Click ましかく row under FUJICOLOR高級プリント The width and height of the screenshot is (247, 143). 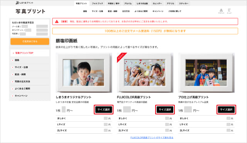(x=145, y=118)
